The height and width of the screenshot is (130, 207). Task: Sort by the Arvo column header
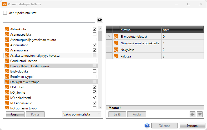[x=182, y=30]
